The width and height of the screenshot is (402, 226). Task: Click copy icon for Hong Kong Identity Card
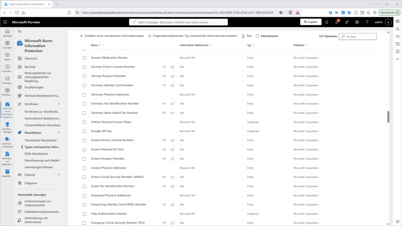(x=172, y=205)
